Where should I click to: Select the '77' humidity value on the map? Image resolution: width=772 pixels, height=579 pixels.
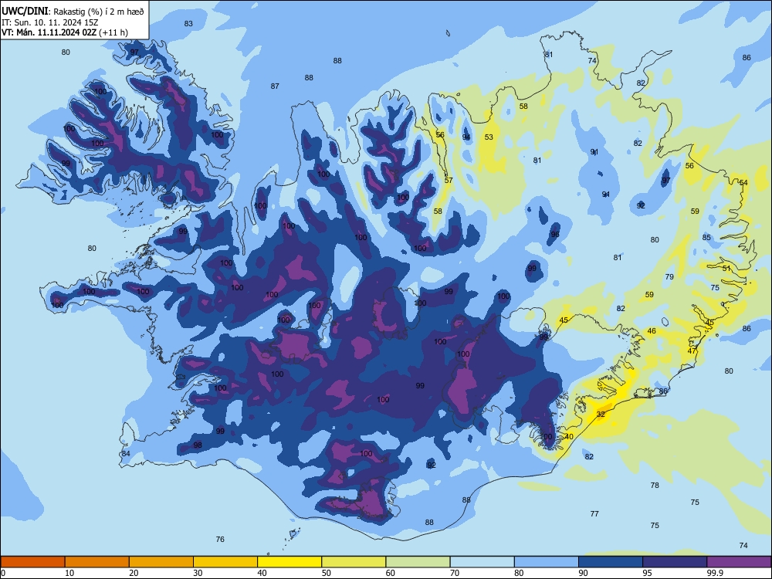[x=594, y=514]
